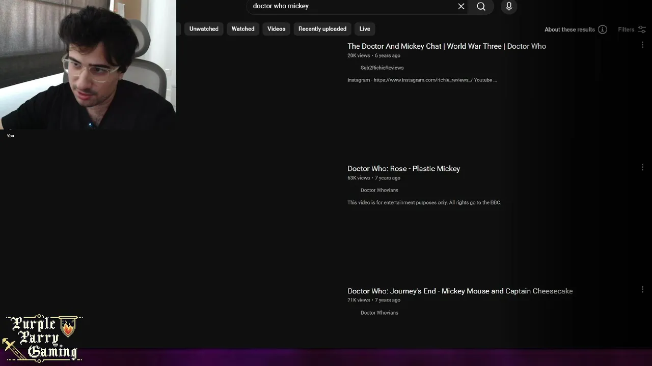Click the '63K views • 7 years ago' text
The width and height of the screenshot is (652, 366).
[x=374, y=178]
